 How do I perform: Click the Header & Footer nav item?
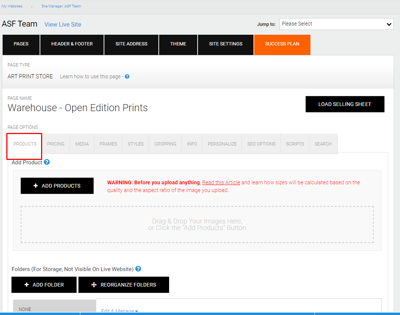[x=72, y=45]
